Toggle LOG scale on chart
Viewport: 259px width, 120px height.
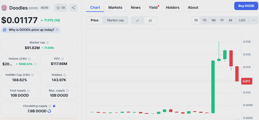point(242,20)
